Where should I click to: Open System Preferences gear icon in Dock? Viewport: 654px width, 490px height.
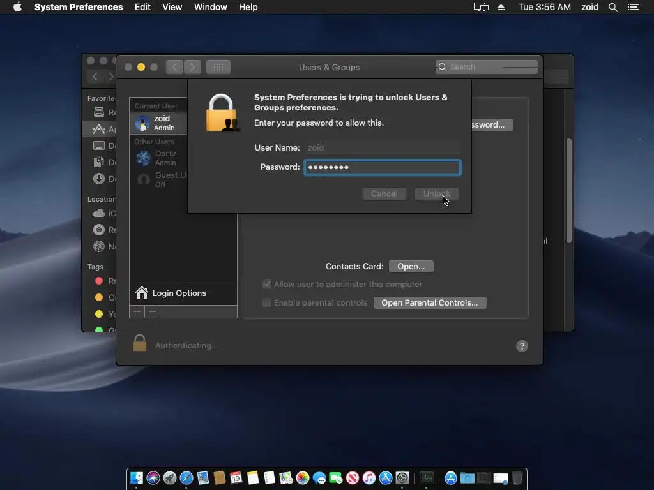click(x=402, y=478)
